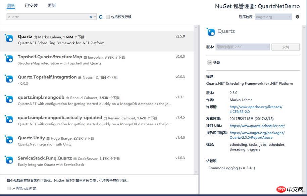Click Easily Integrate Quartz with ServiceStack description
The height and width of the screenshot is (196, 307).
pos(51,165)
